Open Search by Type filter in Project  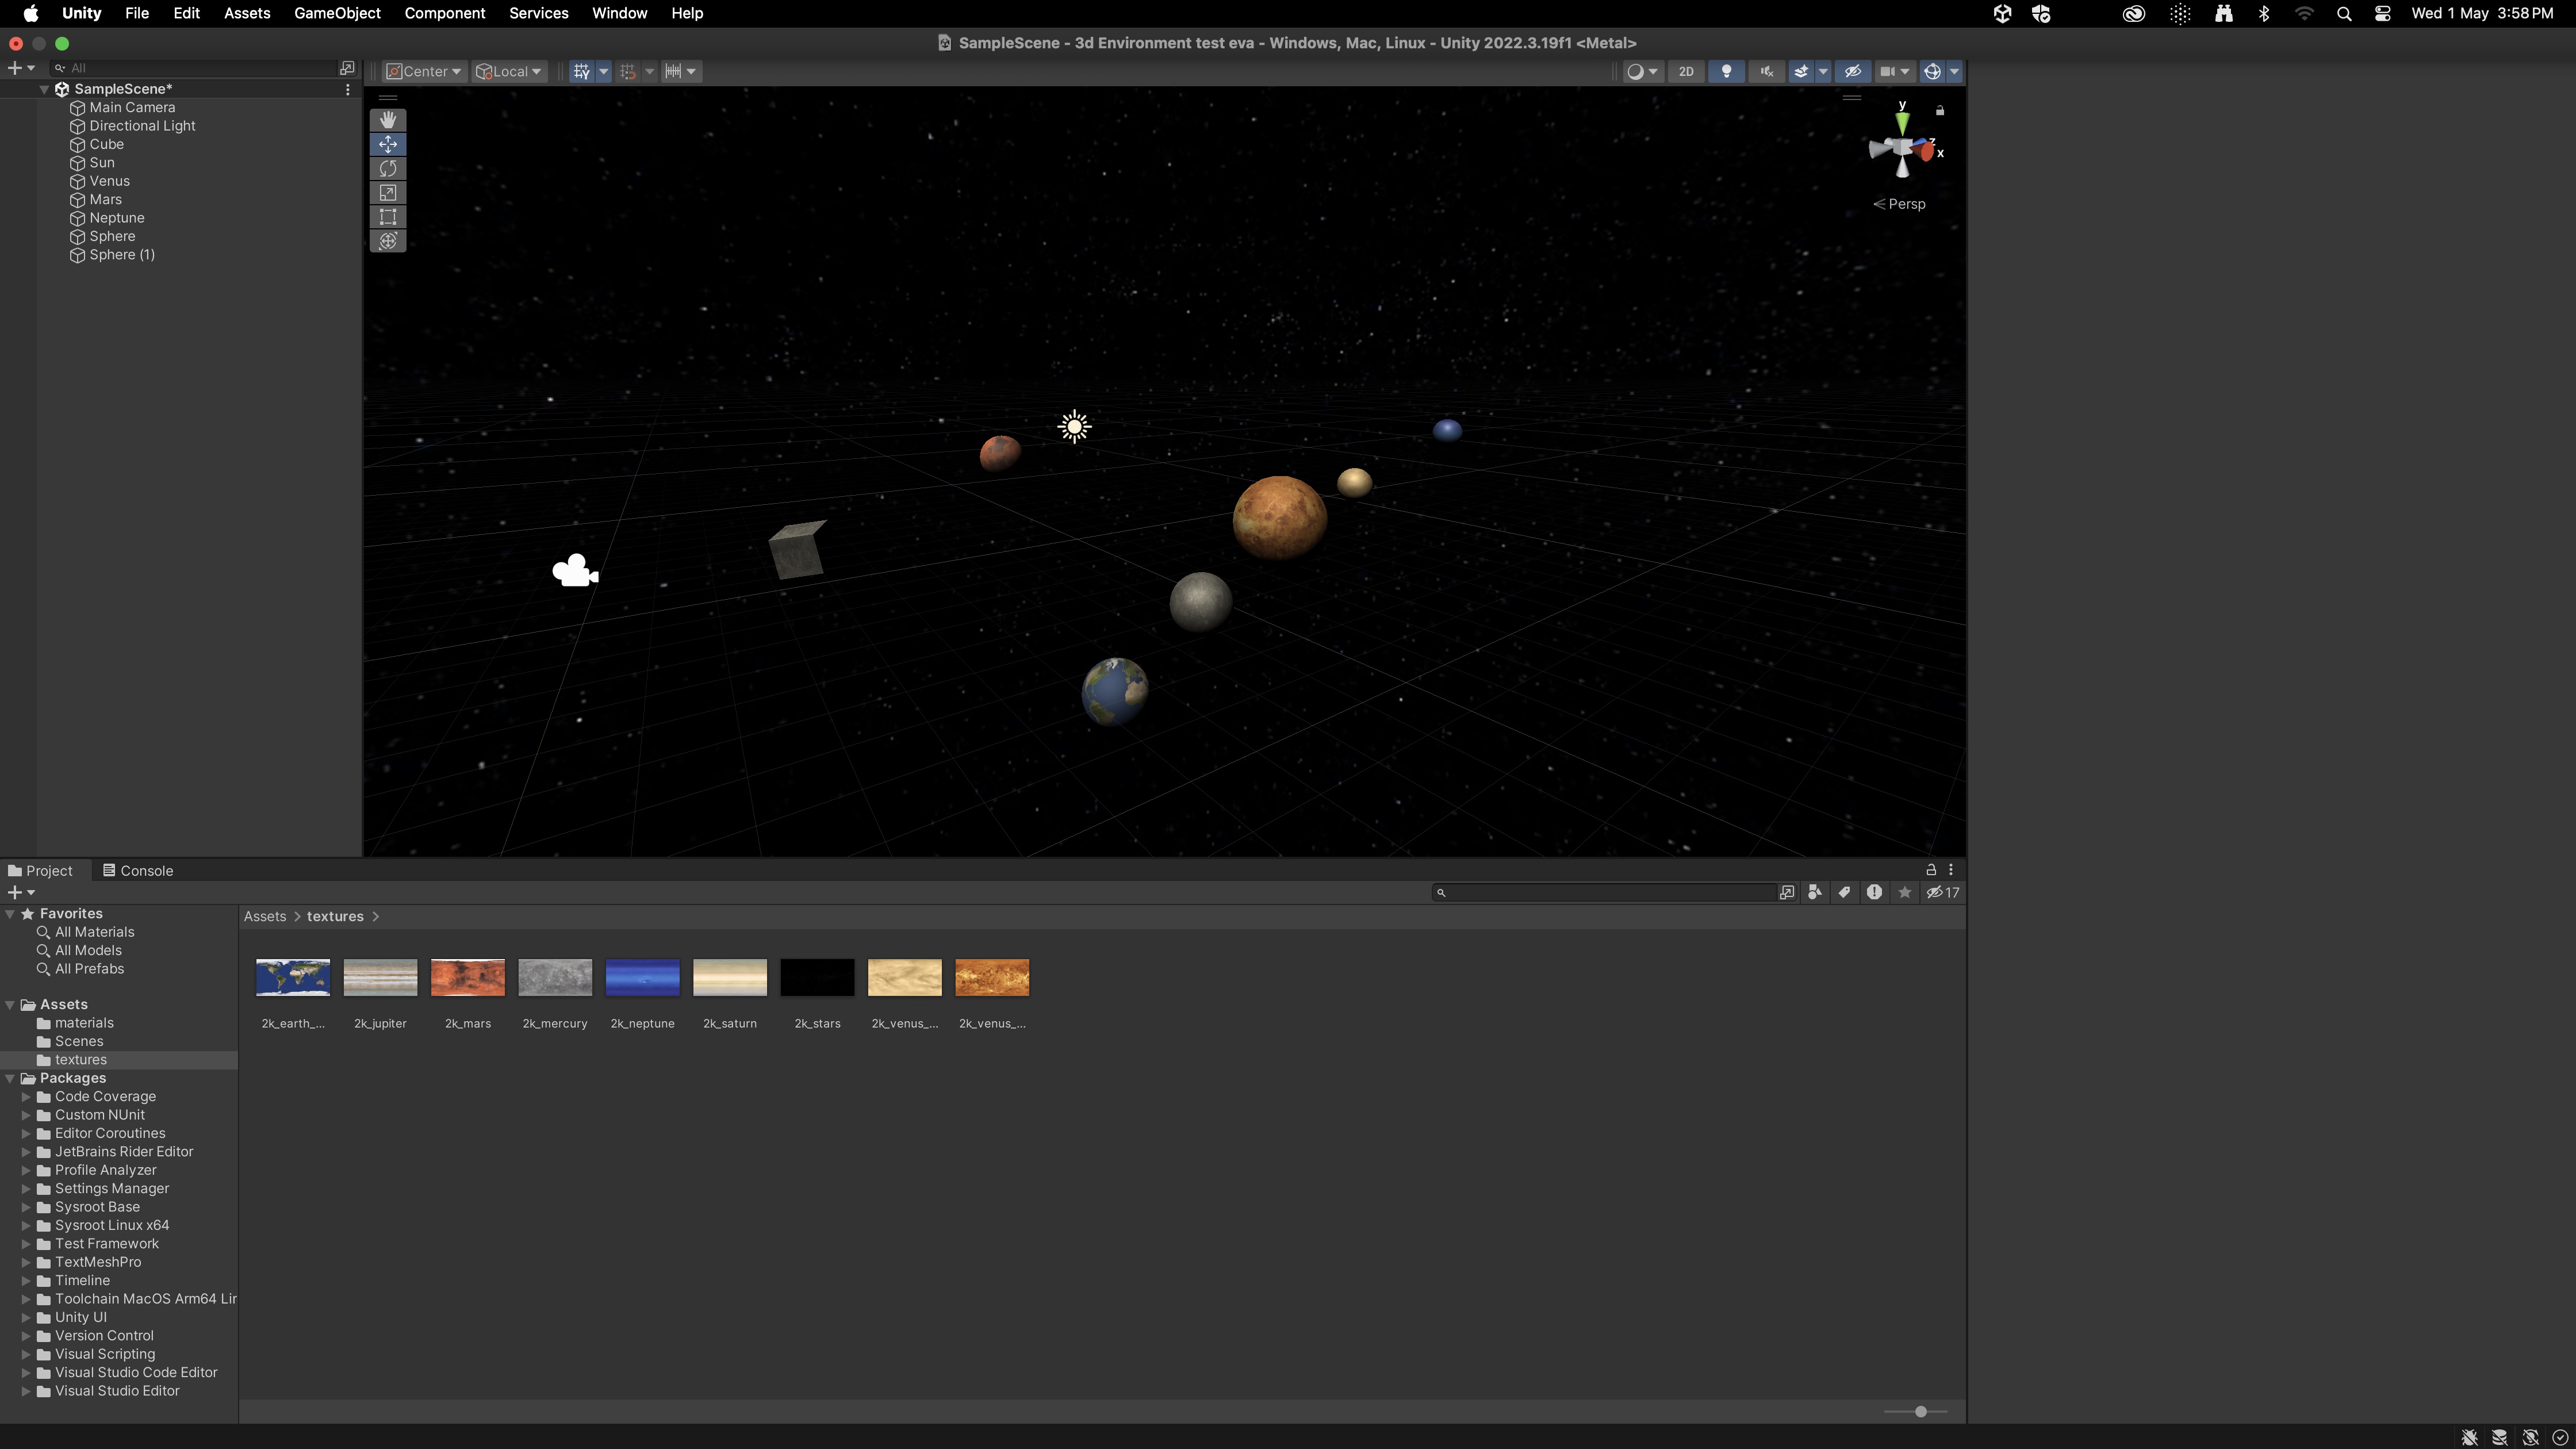tap(1815, 892)
